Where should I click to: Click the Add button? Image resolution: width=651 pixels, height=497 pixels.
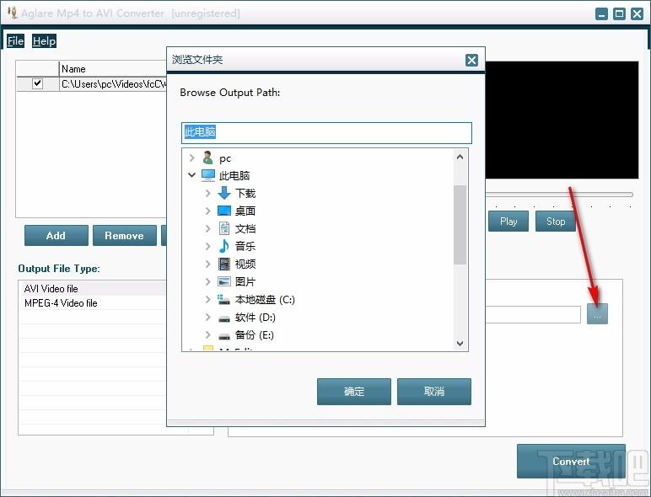point(56,236)
